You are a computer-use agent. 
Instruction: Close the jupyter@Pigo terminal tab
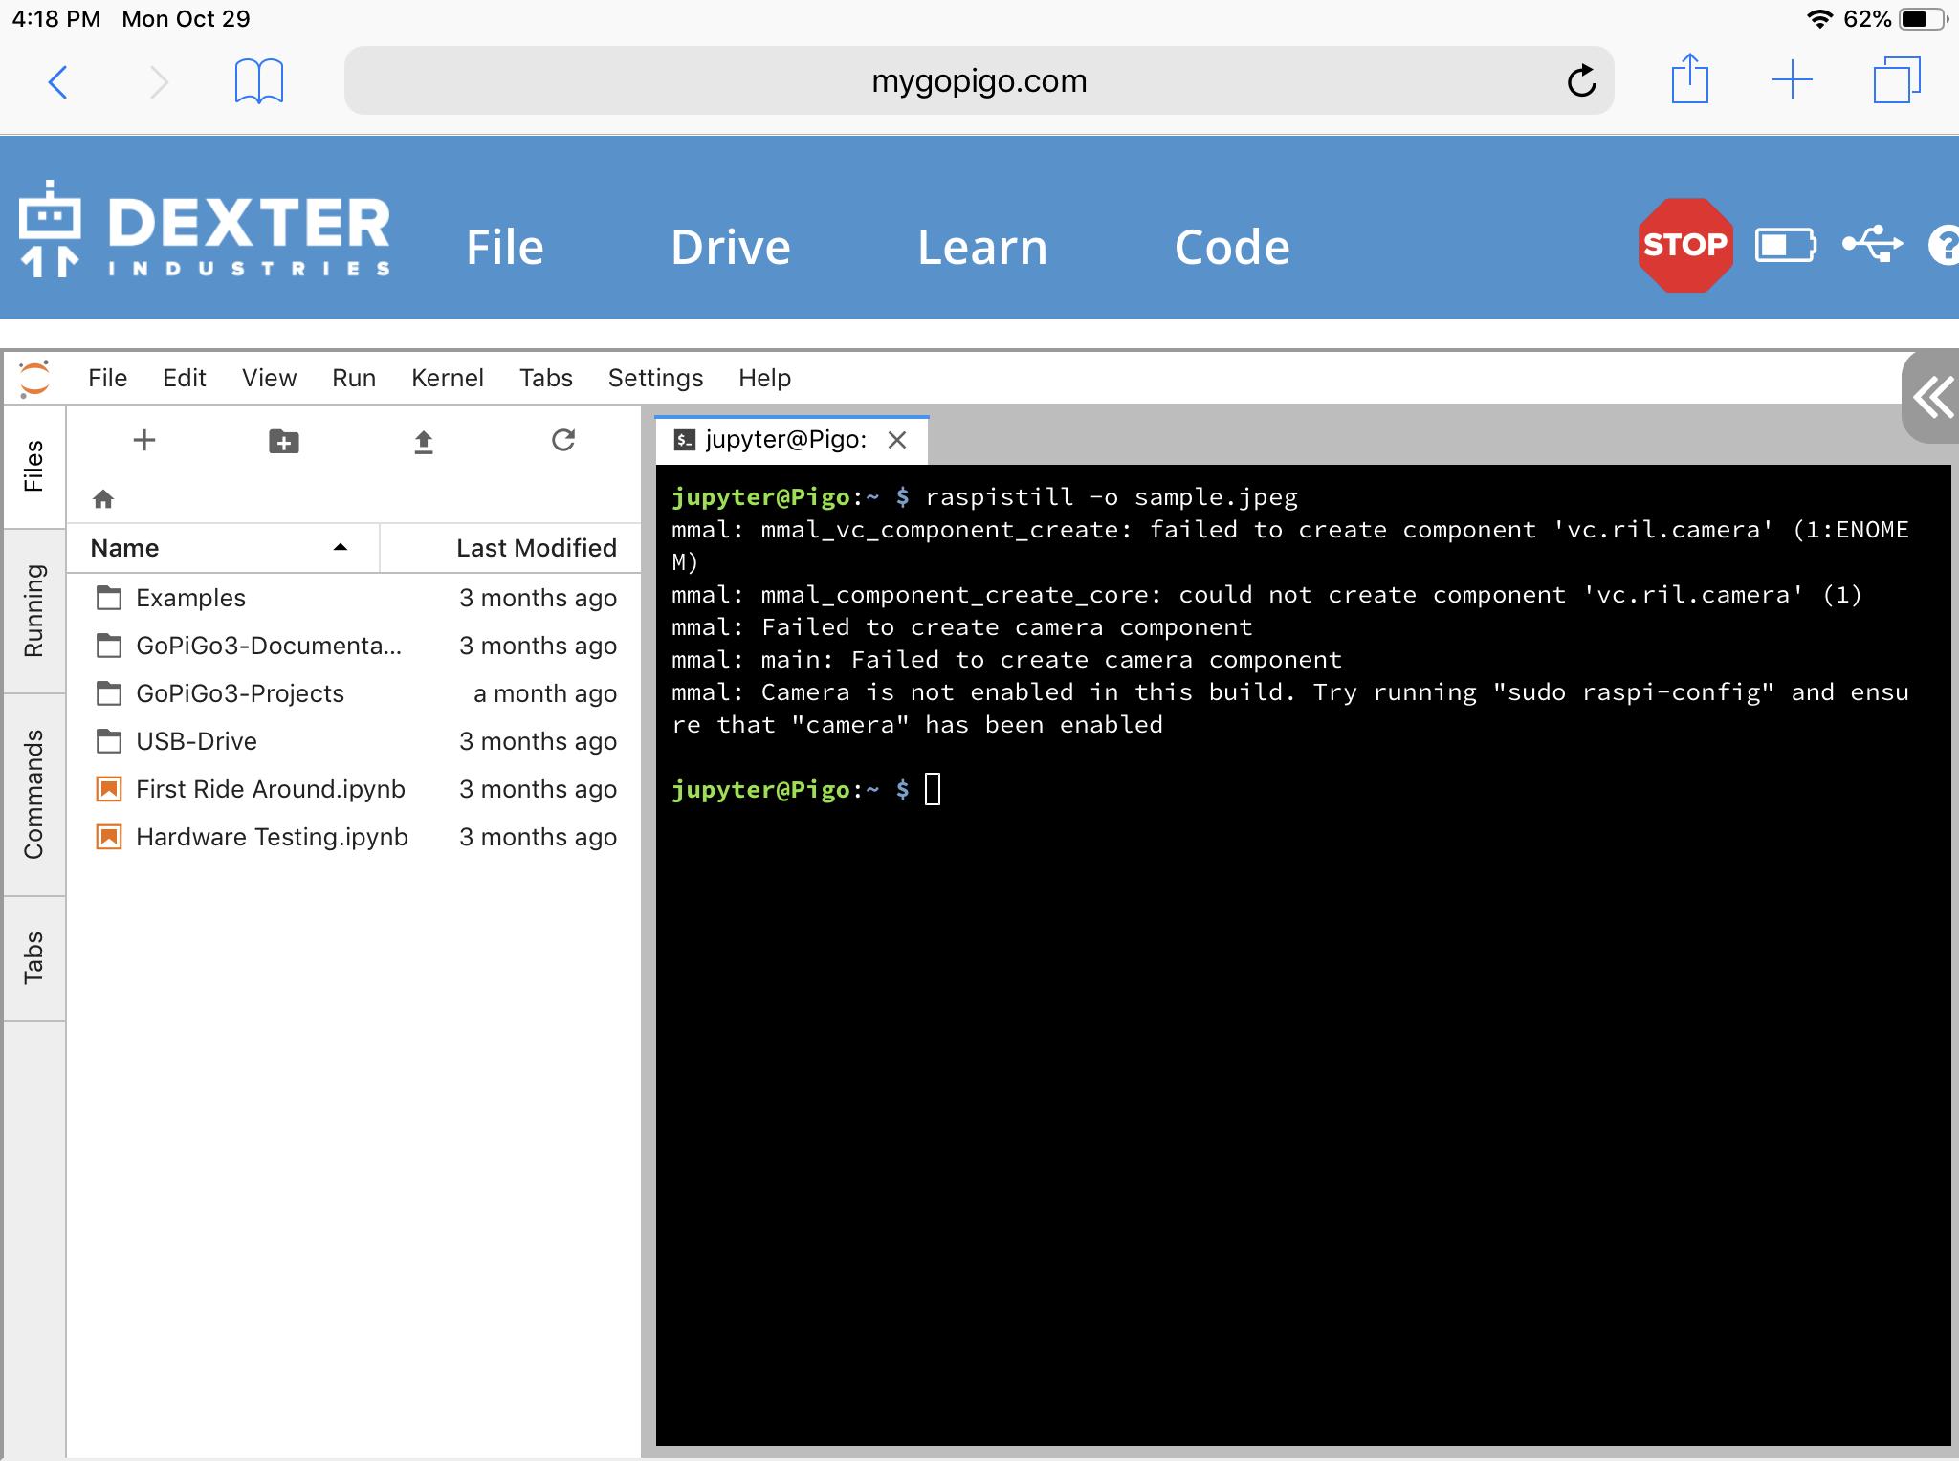coord(896,440)
